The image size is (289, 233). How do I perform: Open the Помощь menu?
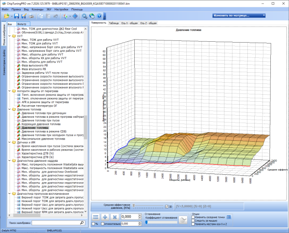tap(77, 9)
